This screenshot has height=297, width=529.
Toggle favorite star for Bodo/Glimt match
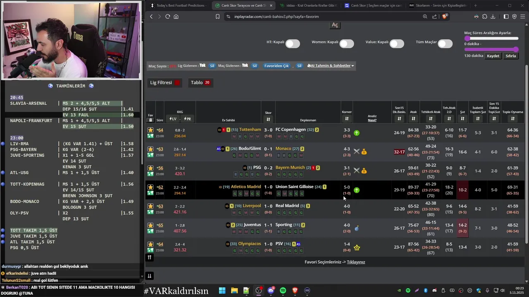click(x=150, y=149)
